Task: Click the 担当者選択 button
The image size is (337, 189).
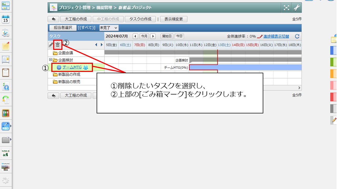Action: [63, 28]
